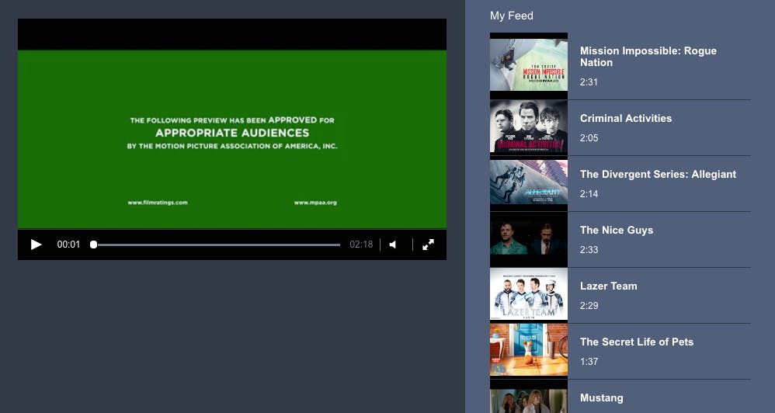Click the 1:37 duration for Secret Life of Pets

point(589,361)
